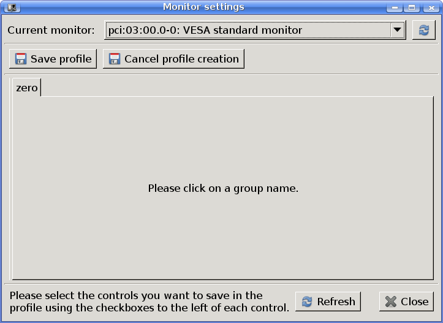Click the 'Please click on a group name.' message
This screenshot has width=443, height=323.
click(223, 188)
